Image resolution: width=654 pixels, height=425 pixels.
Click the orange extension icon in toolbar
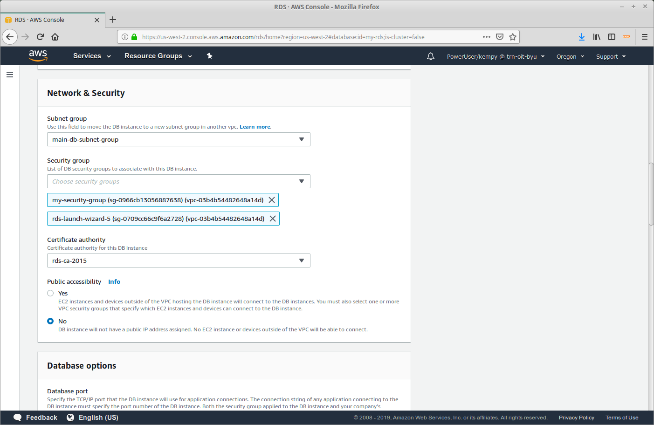point(626,37)
